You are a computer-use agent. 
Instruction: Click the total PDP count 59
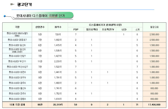click(x=76, y=105)
